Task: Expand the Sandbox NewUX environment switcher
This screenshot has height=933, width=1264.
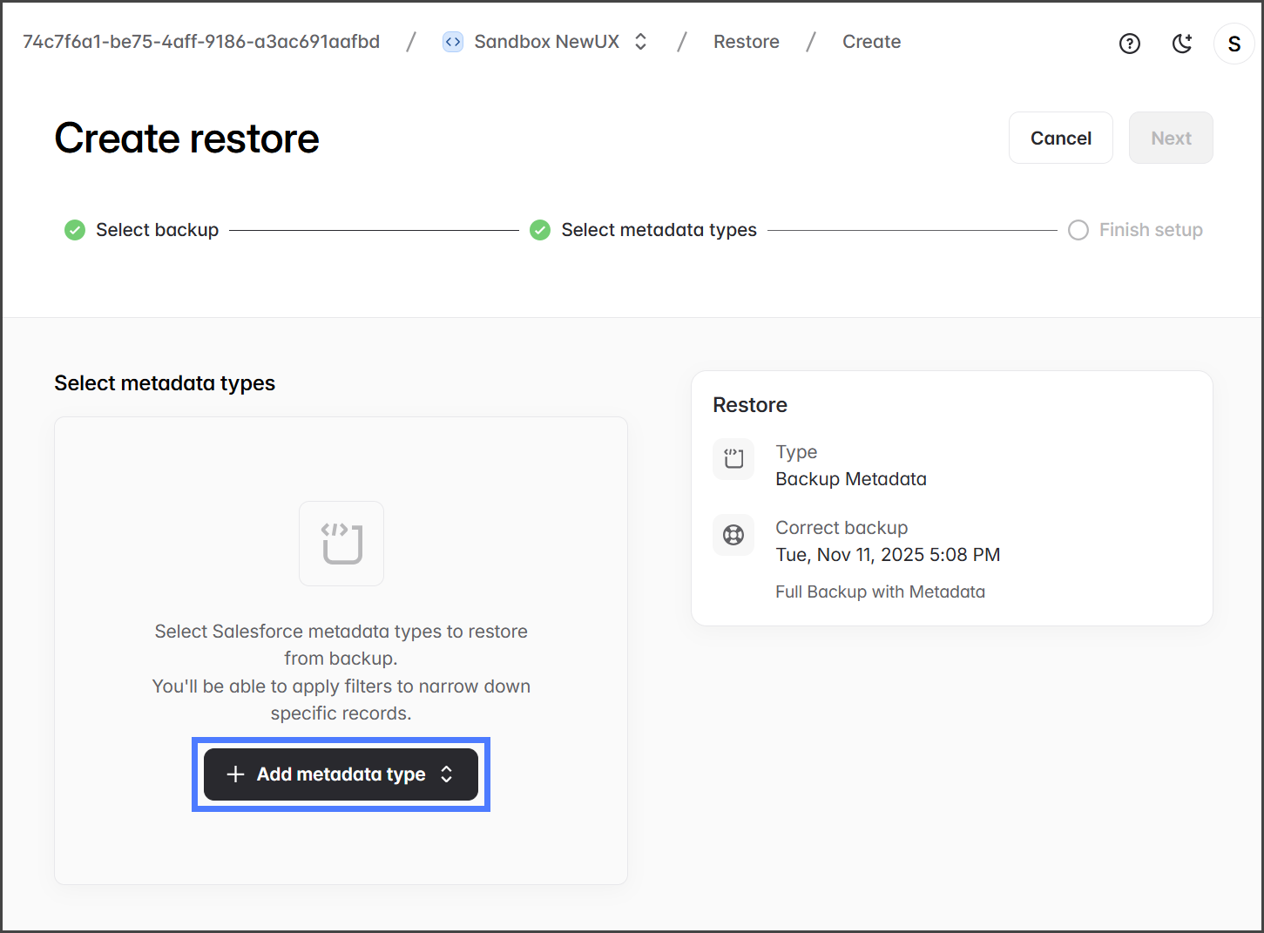Action: 640,42
